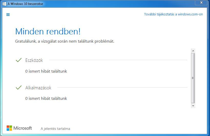Click the scrollbar down arrow
The image size is (210, 136).
[193, 106]
